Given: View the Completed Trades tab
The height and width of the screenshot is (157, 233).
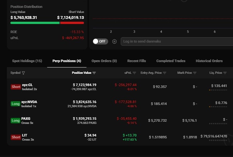Looking at the screenshot, I should (171, 61).
